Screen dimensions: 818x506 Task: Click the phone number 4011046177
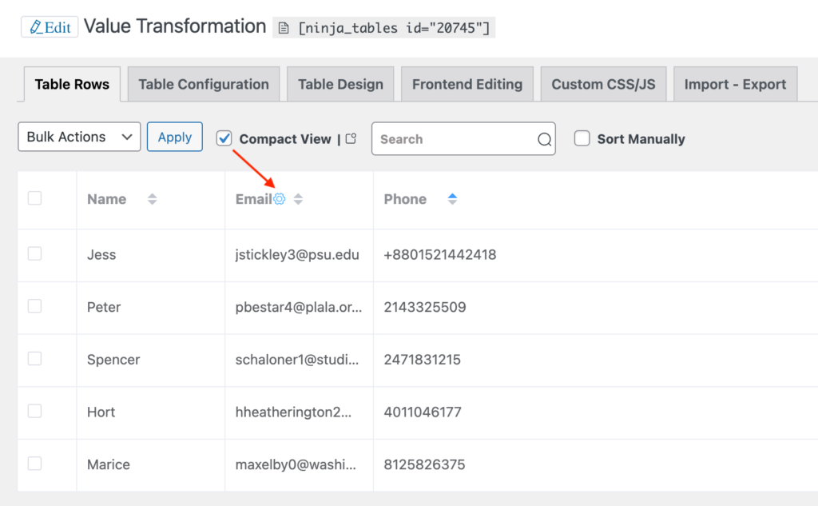point(423,412)
